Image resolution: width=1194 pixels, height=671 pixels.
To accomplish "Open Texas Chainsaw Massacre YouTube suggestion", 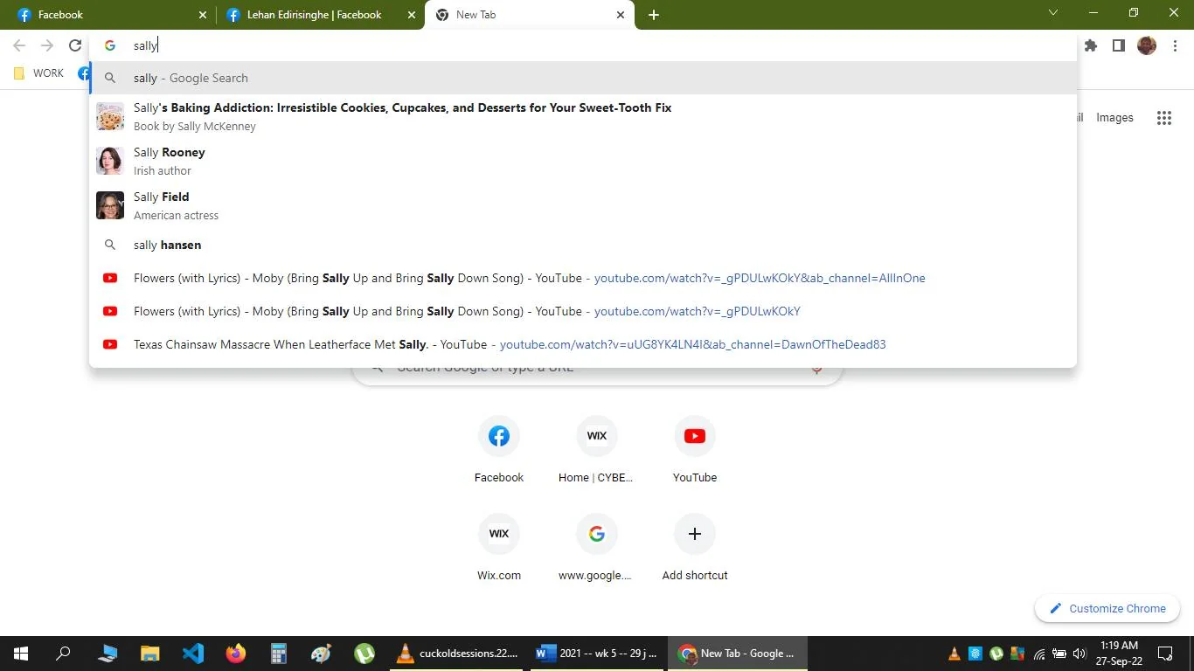I will coord(583,344).
